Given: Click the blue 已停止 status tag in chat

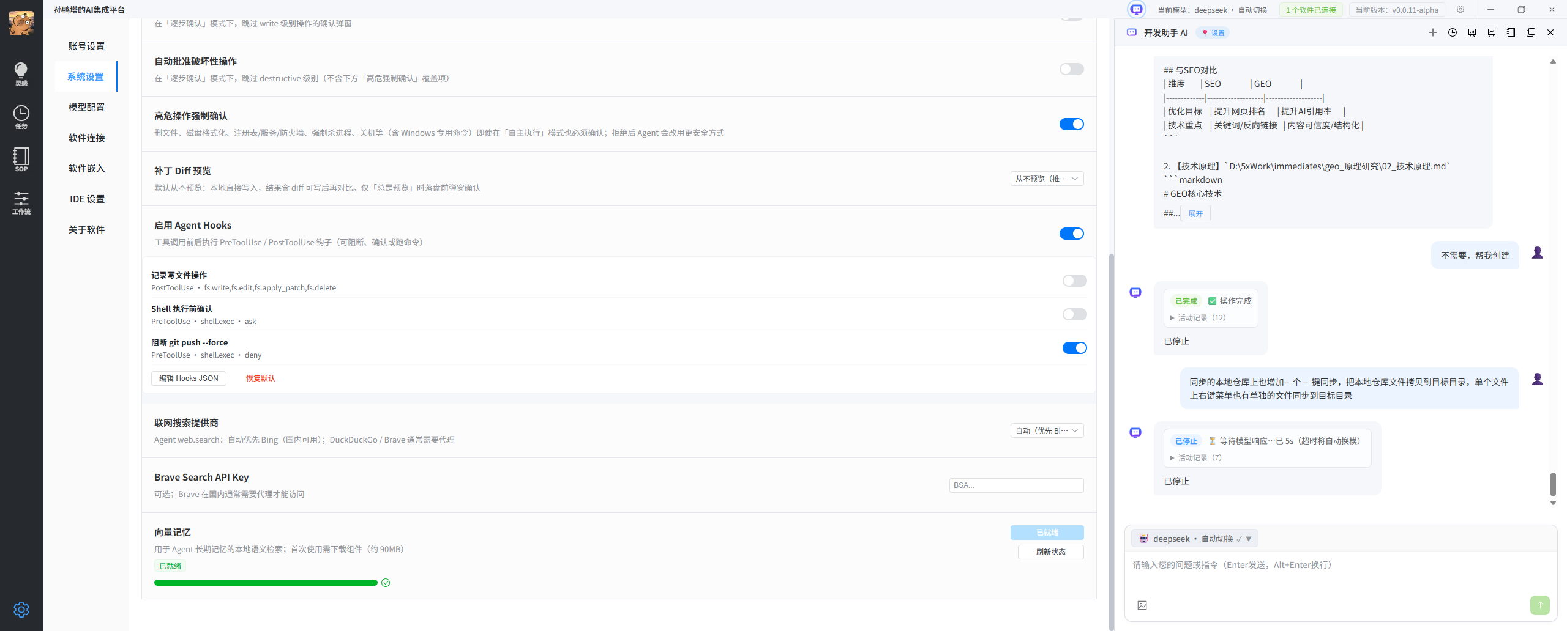Looking at the screenshot, I should point(1186,441).
